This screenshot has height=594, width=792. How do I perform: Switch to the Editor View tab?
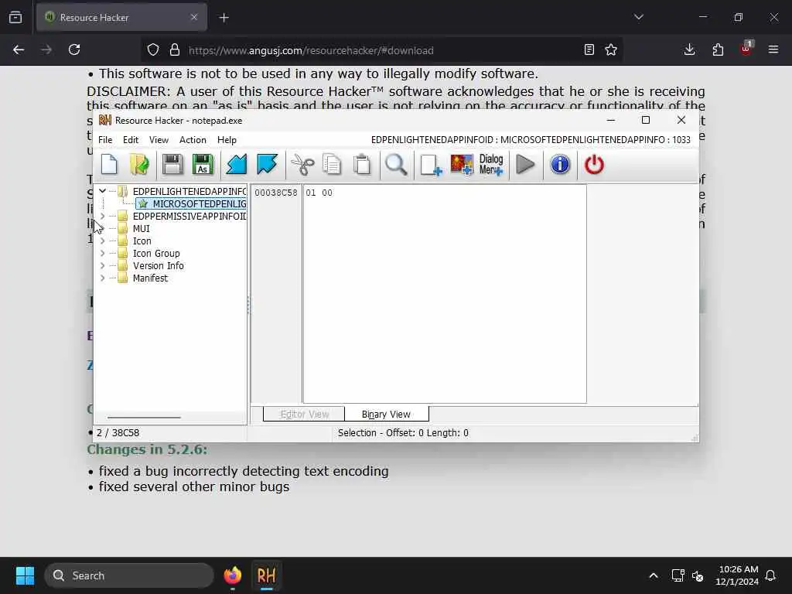click(x=304, y=415)
